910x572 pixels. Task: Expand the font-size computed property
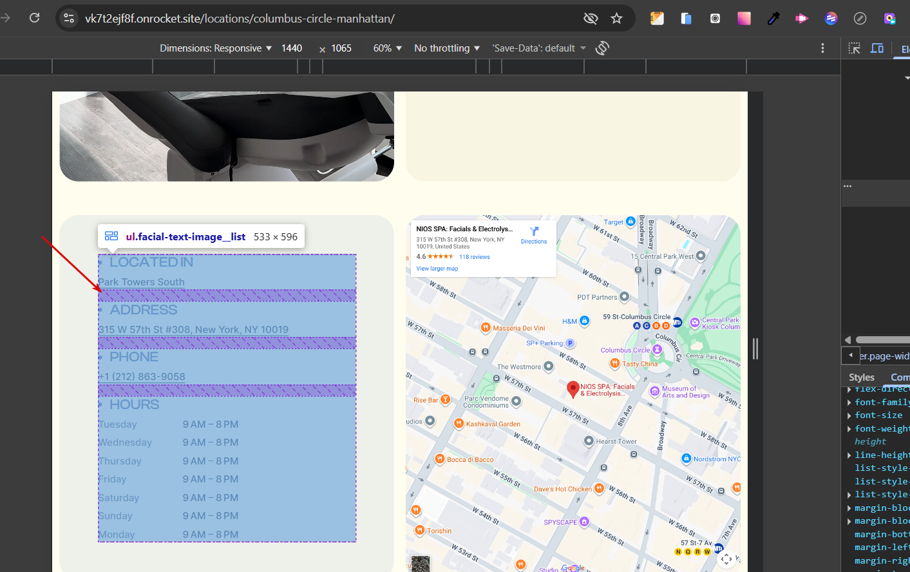[x=849, y=415]
